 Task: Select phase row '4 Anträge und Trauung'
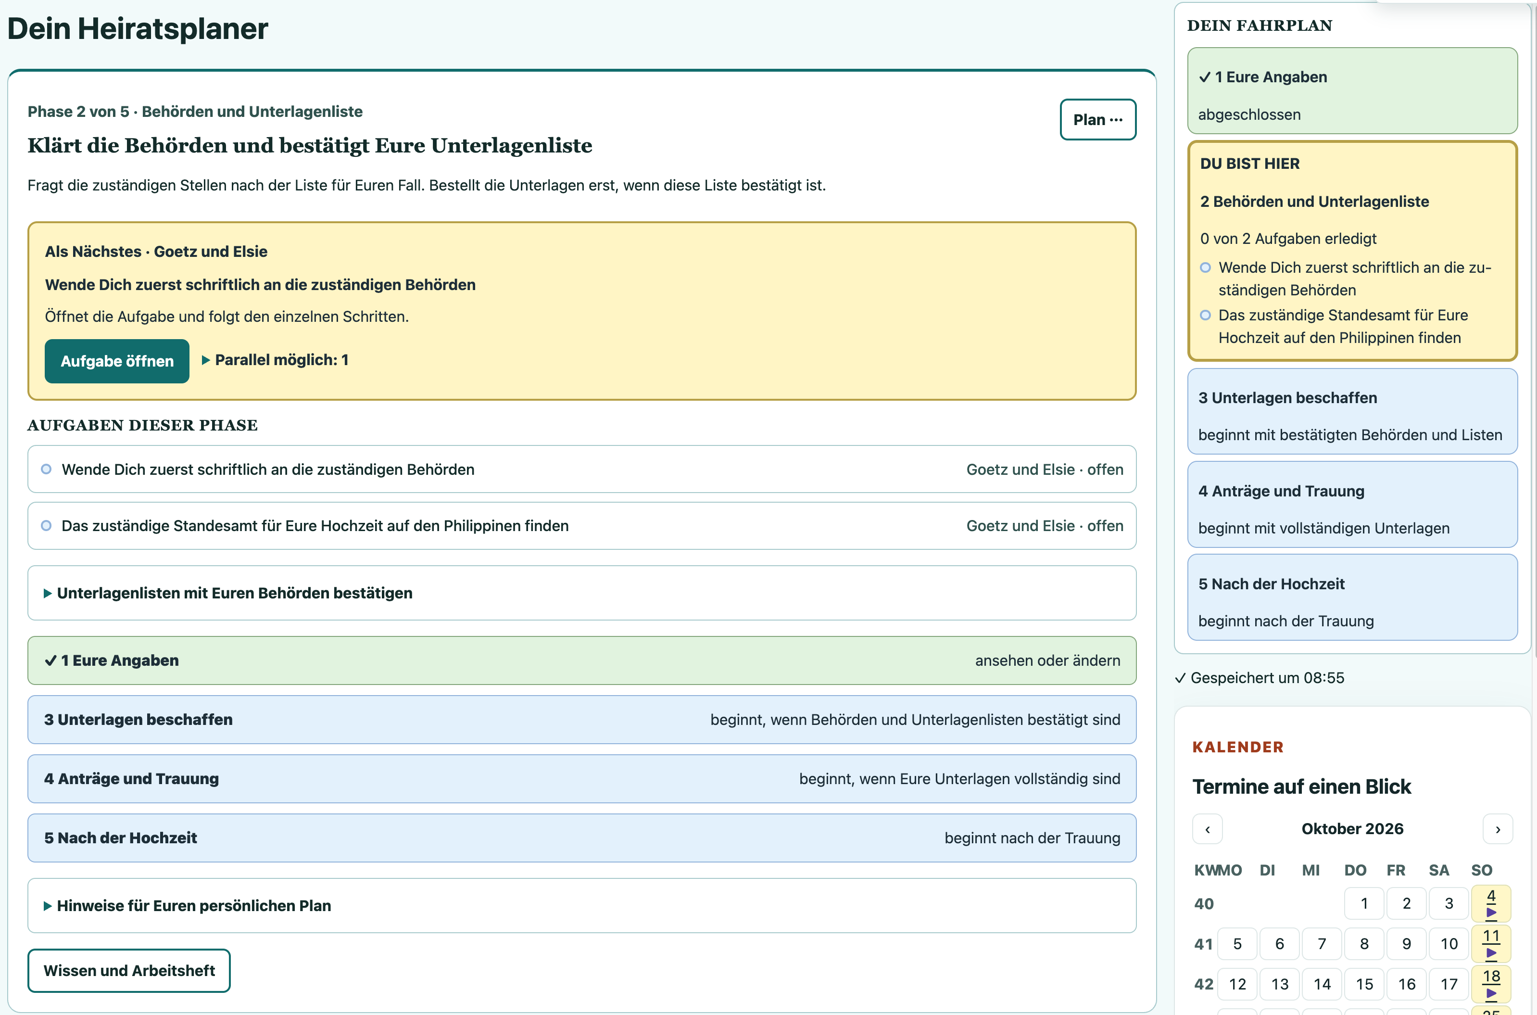[582, 779]
